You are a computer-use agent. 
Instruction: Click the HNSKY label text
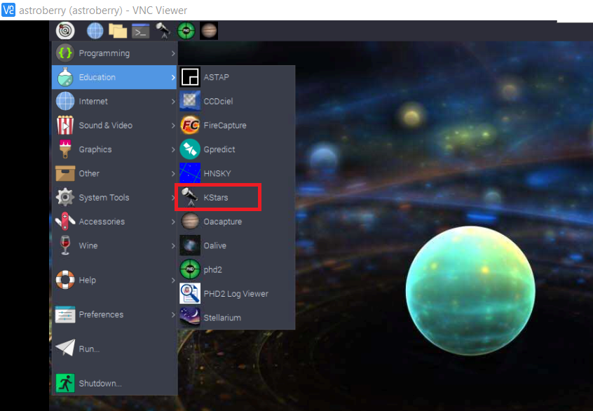pyautogui.click(x=217, y=173)
